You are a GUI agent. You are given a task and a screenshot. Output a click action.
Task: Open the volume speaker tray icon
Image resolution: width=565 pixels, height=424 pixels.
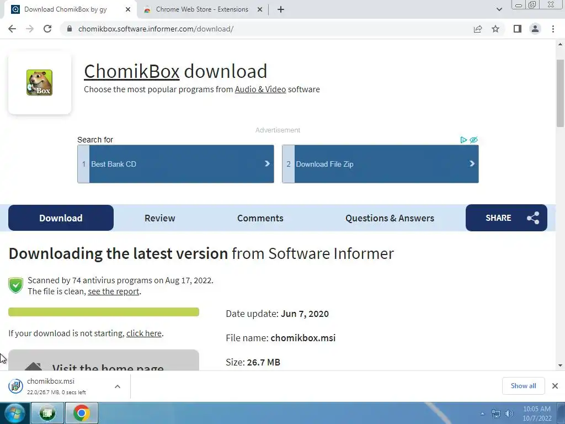509,414
